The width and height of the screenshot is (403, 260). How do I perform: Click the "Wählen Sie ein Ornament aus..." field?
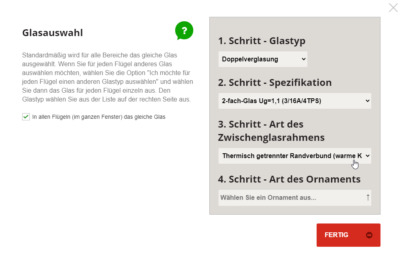(295, 198)
